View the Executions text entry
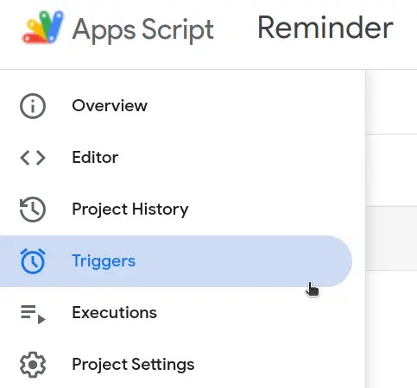 [x=115, y=312]
